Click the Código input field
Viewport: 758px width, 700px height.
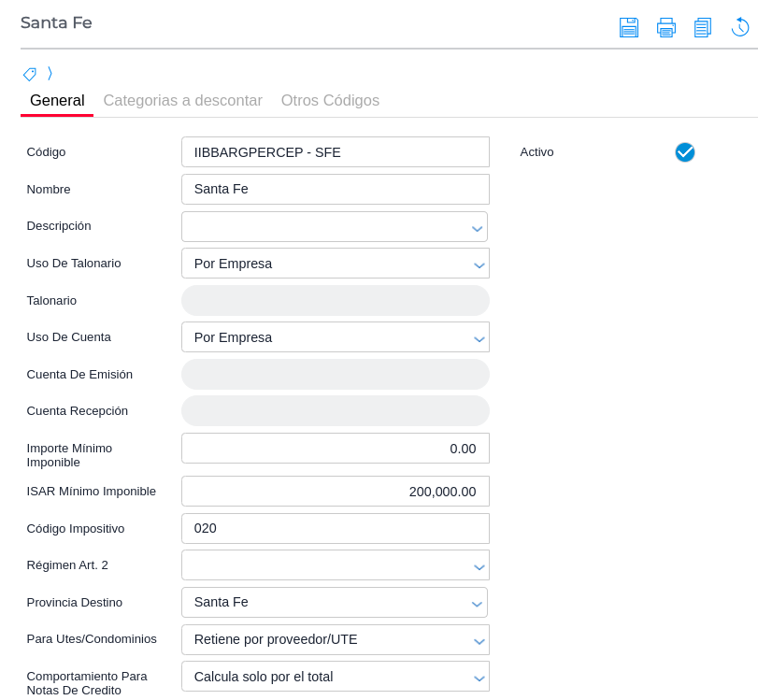click(335, 152)
